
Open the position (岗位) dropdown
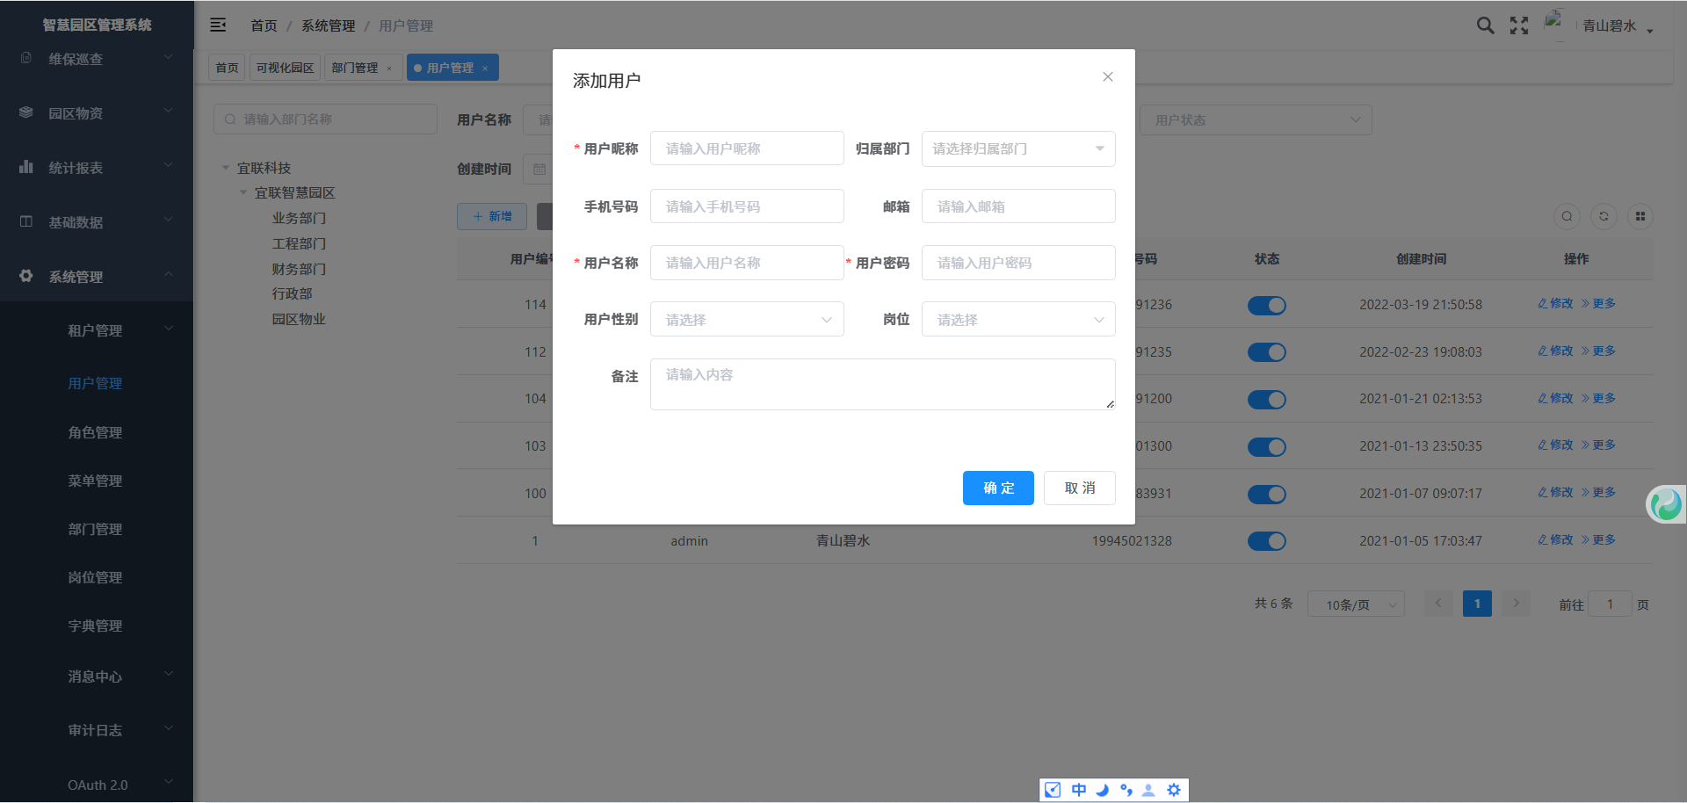pyautogui.click(x=1017, y=320)
